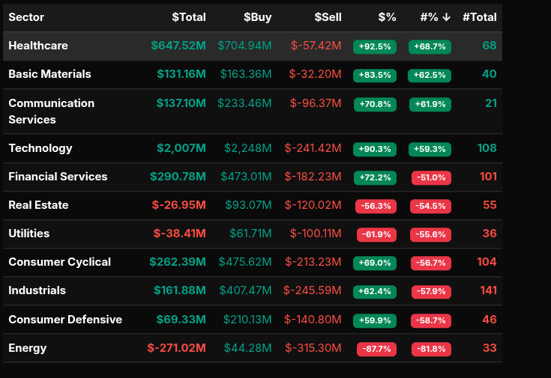Click the Industrials sector name

(37, 290)
